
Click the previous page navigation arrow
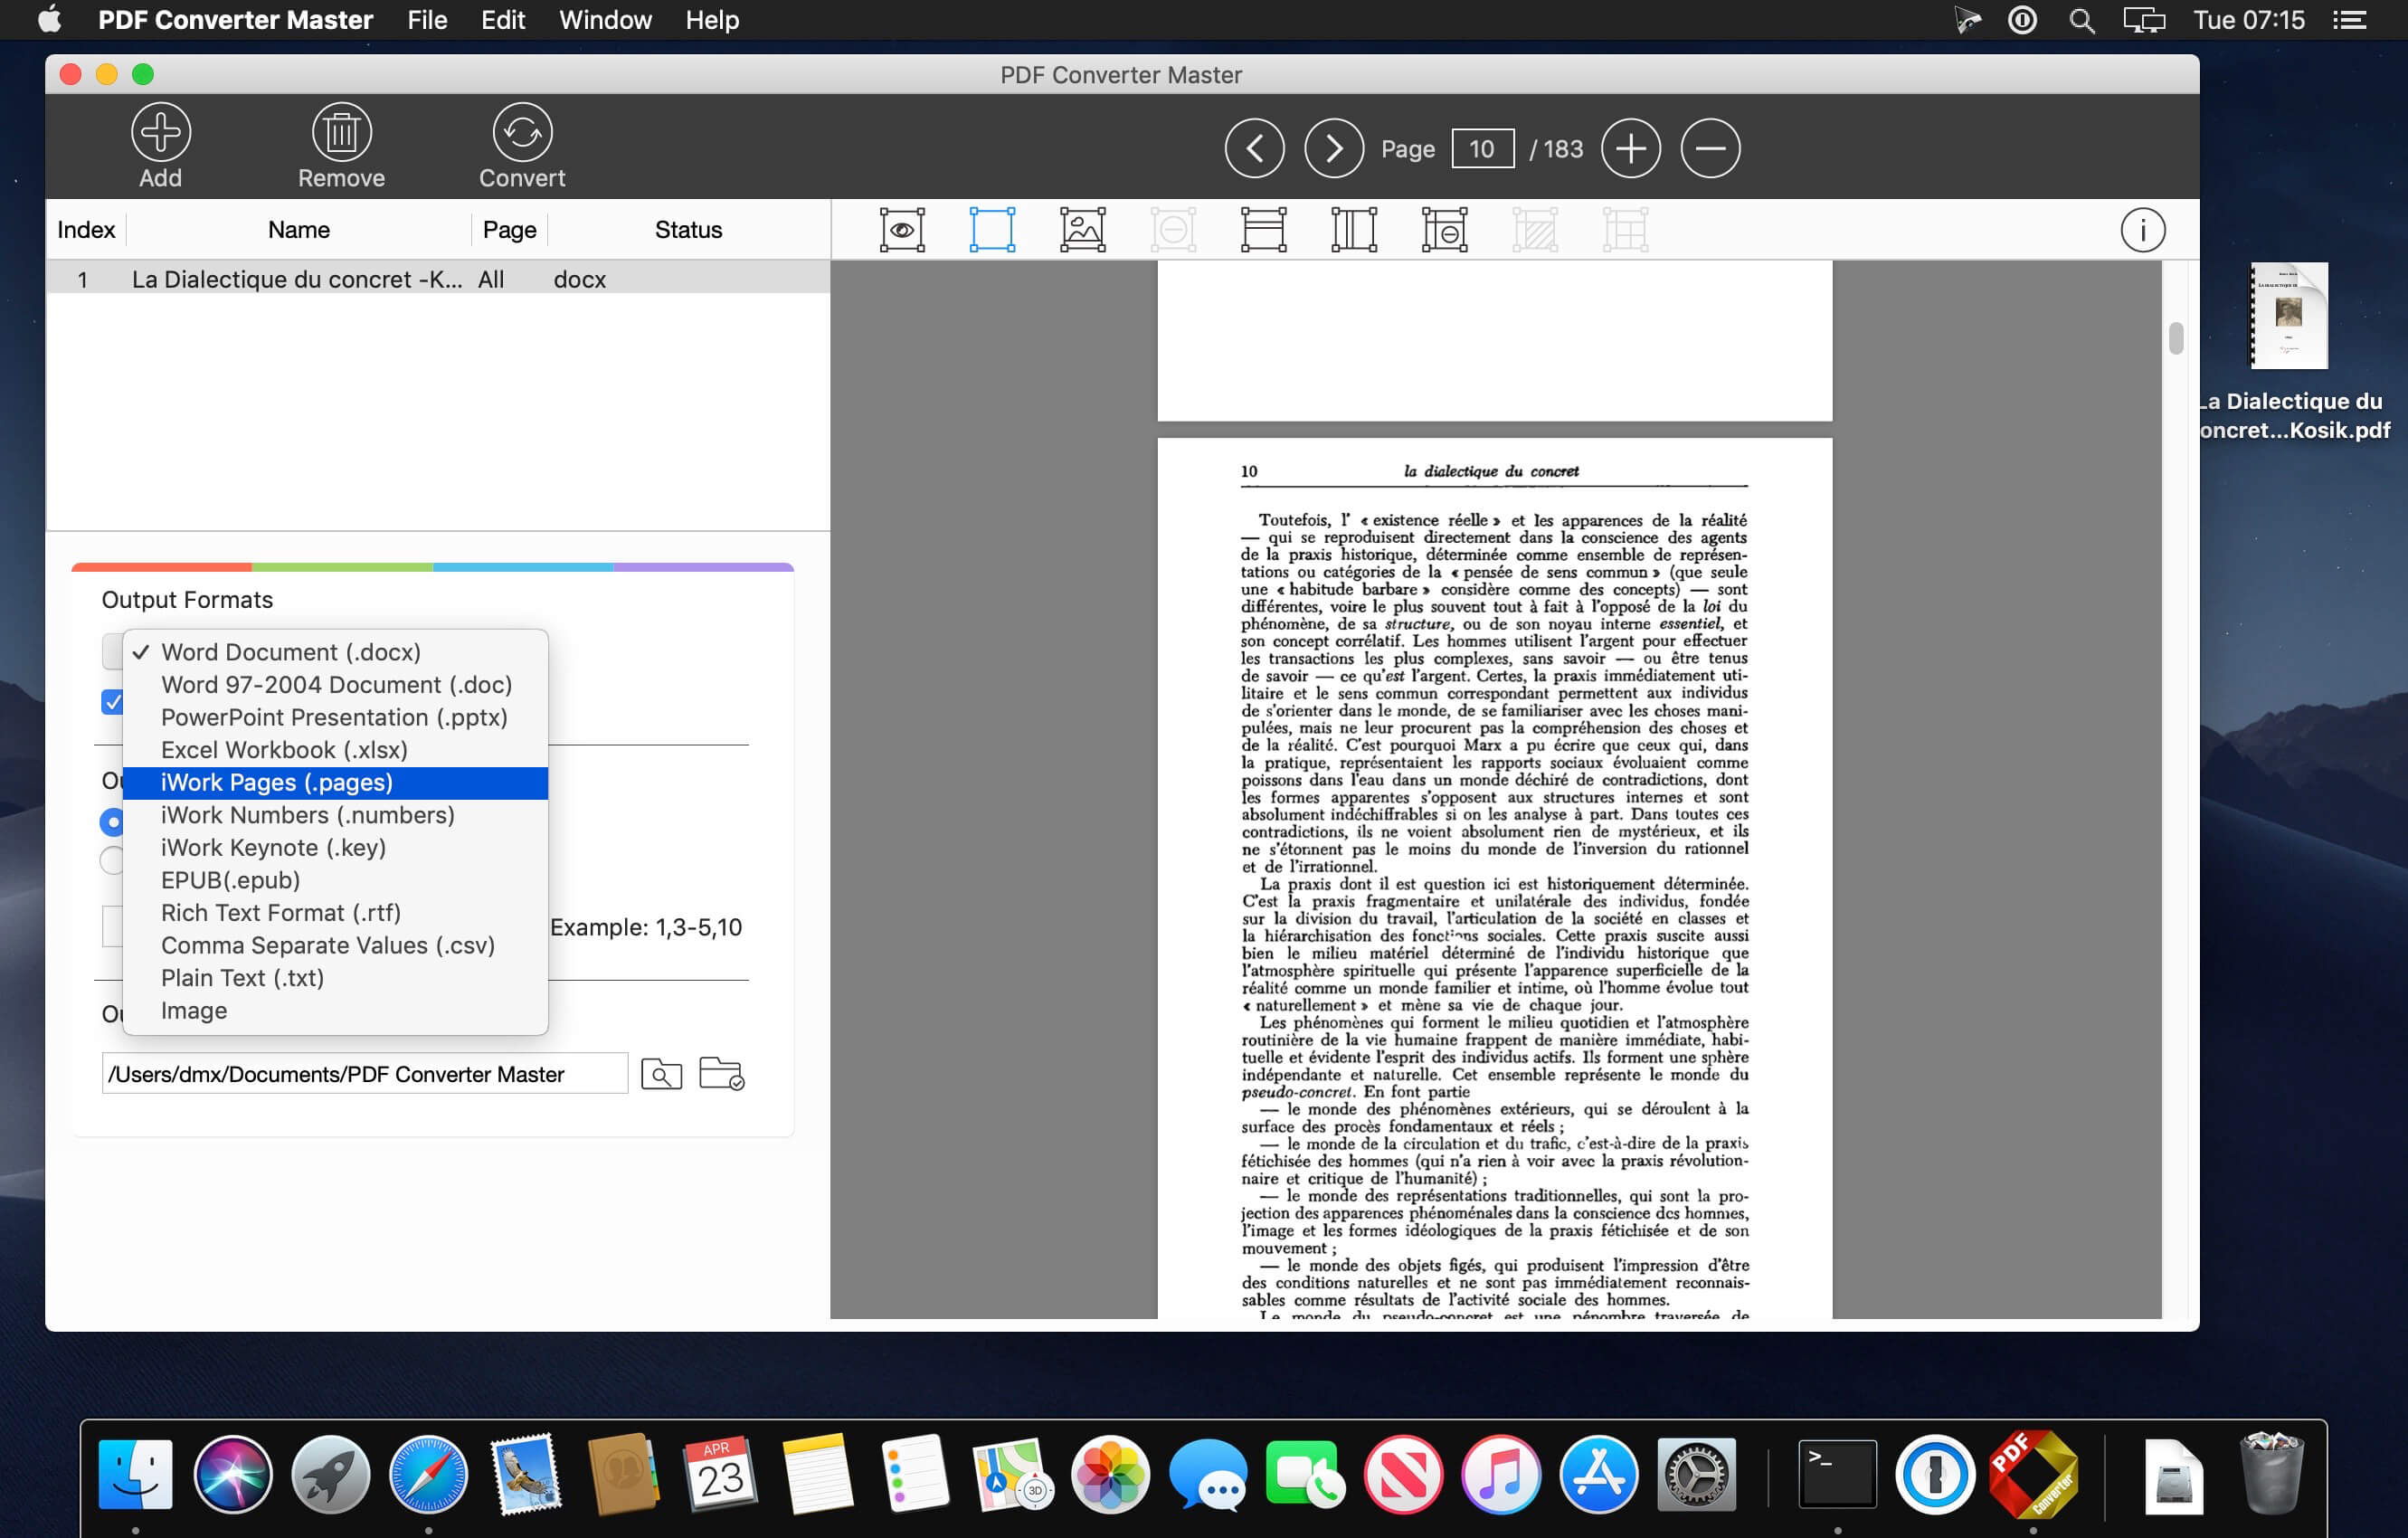1255,147
